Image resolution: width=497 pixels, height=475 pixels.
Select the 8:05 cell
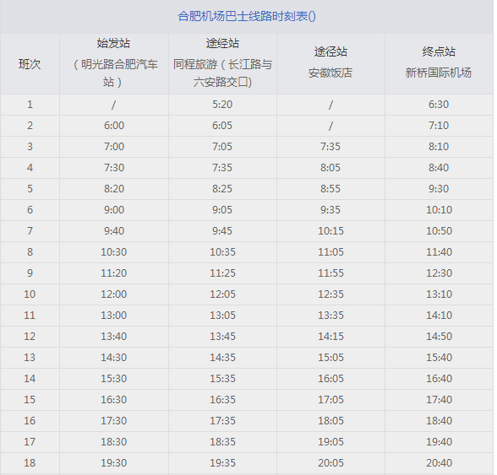[x=330, y=168]
